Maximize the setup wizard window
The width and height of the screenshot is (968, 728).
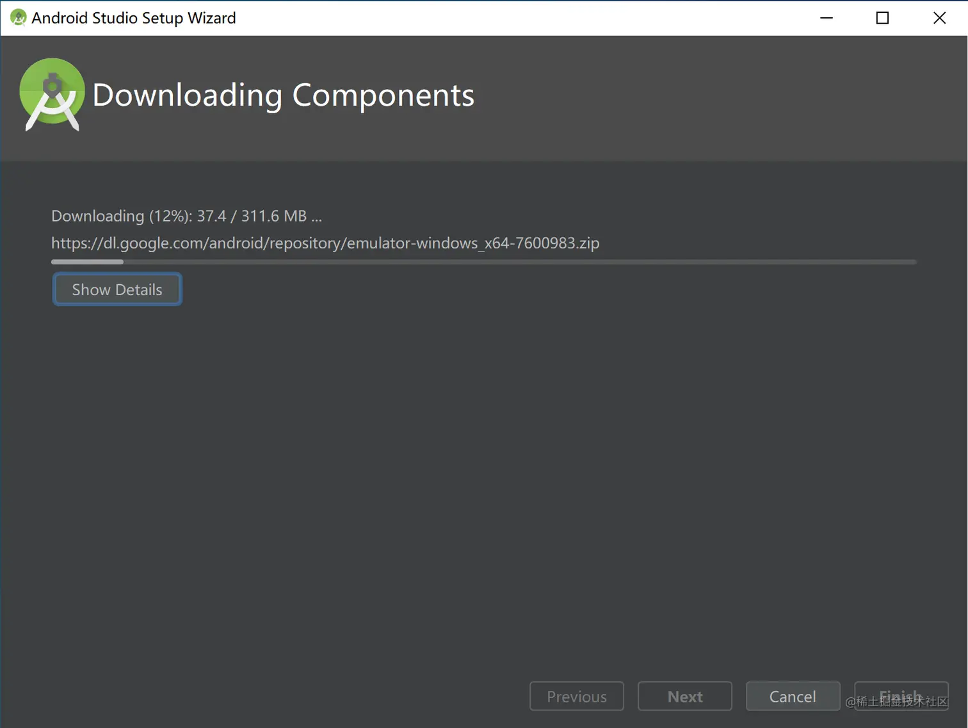click(882, 17)
